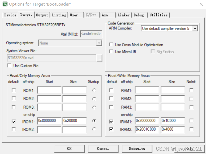Open the Output tab
The height and width of the screenshot is (154, 206).
(x=42, y=15)
